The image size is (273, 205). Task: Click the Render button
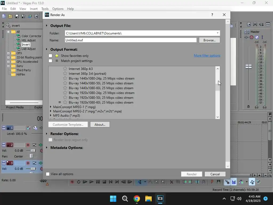(191, 174)
